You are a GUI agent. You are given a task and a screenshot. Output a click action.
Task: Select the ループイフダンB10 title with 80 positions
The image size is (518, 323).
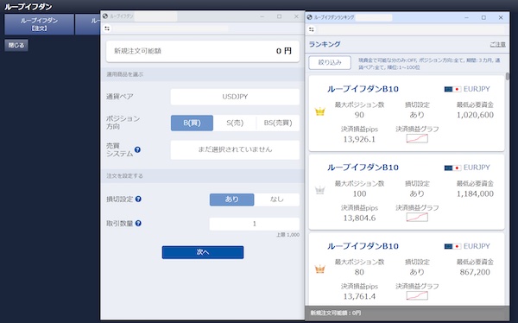click(x=363, y=246)
